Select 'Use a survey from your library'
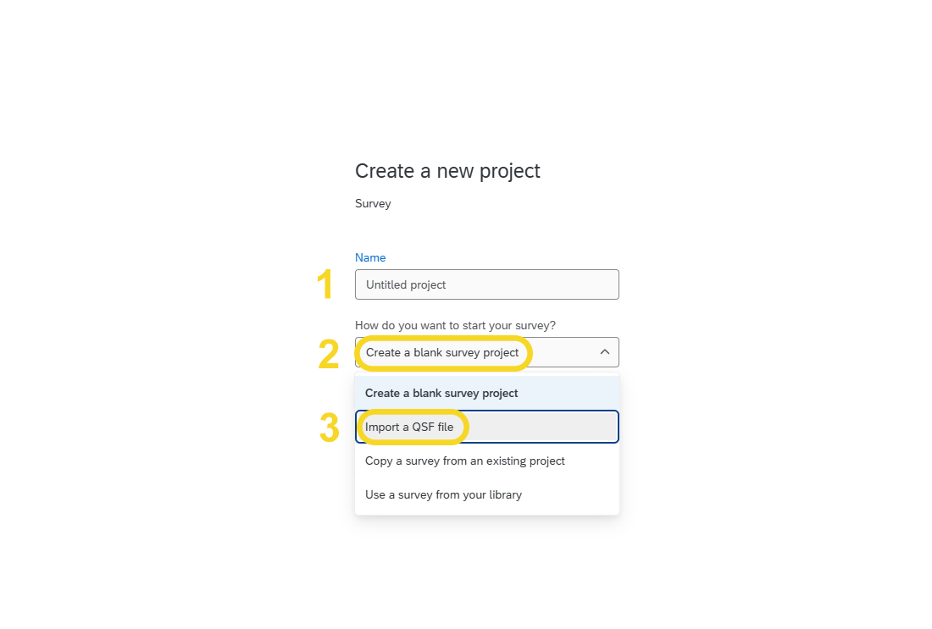Screen dimensions: 932x629 tap(443, 494)
